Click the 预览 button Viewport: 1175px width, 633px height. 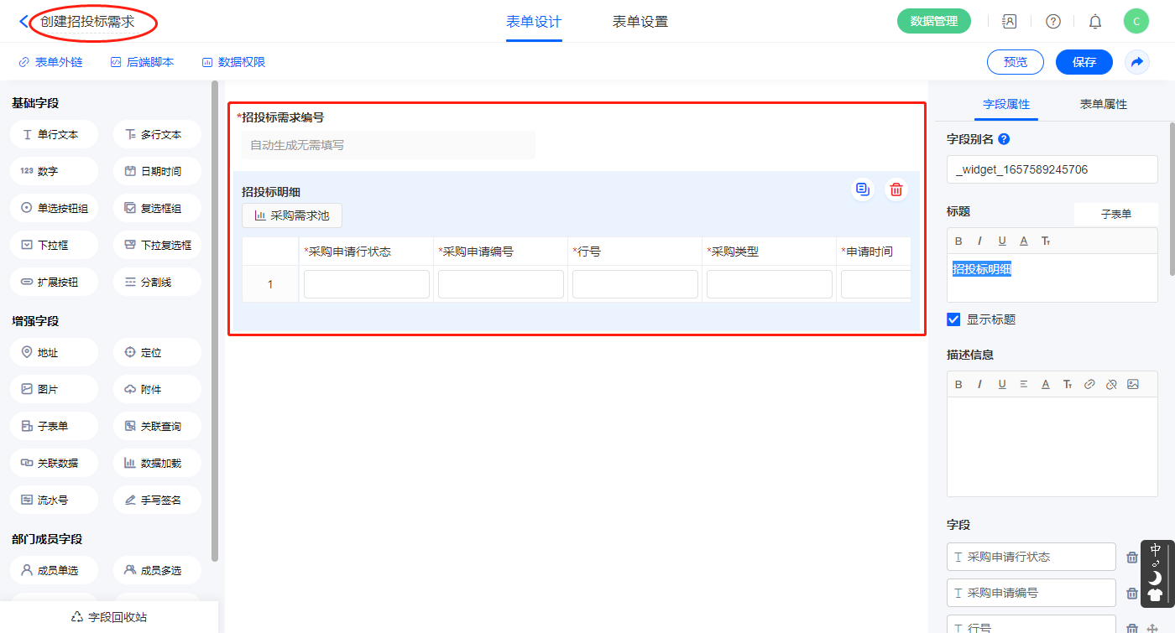click(x=1016, y=62)
